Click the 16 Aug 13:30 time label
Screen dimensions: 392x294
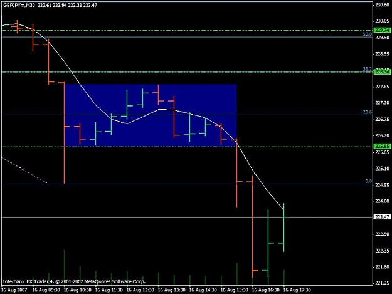pyautogui.click(x=172, y=290)
